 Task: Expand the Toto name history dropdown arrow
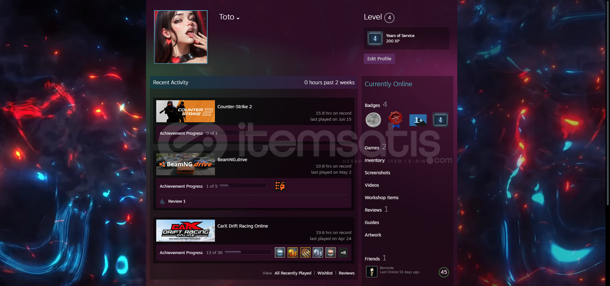point(238,19)
